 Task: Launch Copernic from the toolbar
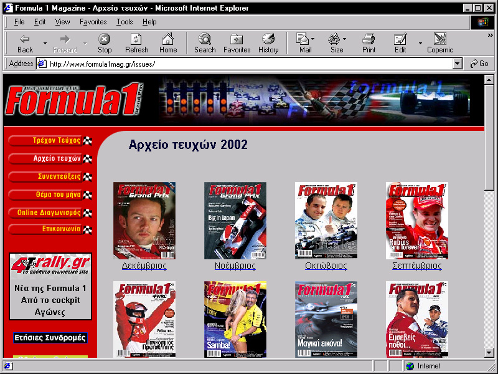pyautogui.click(x=440, y=43)
